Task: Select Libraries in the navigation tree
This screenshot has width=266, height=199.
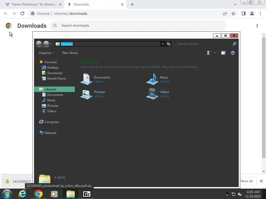Action: [x=55, y=89]
